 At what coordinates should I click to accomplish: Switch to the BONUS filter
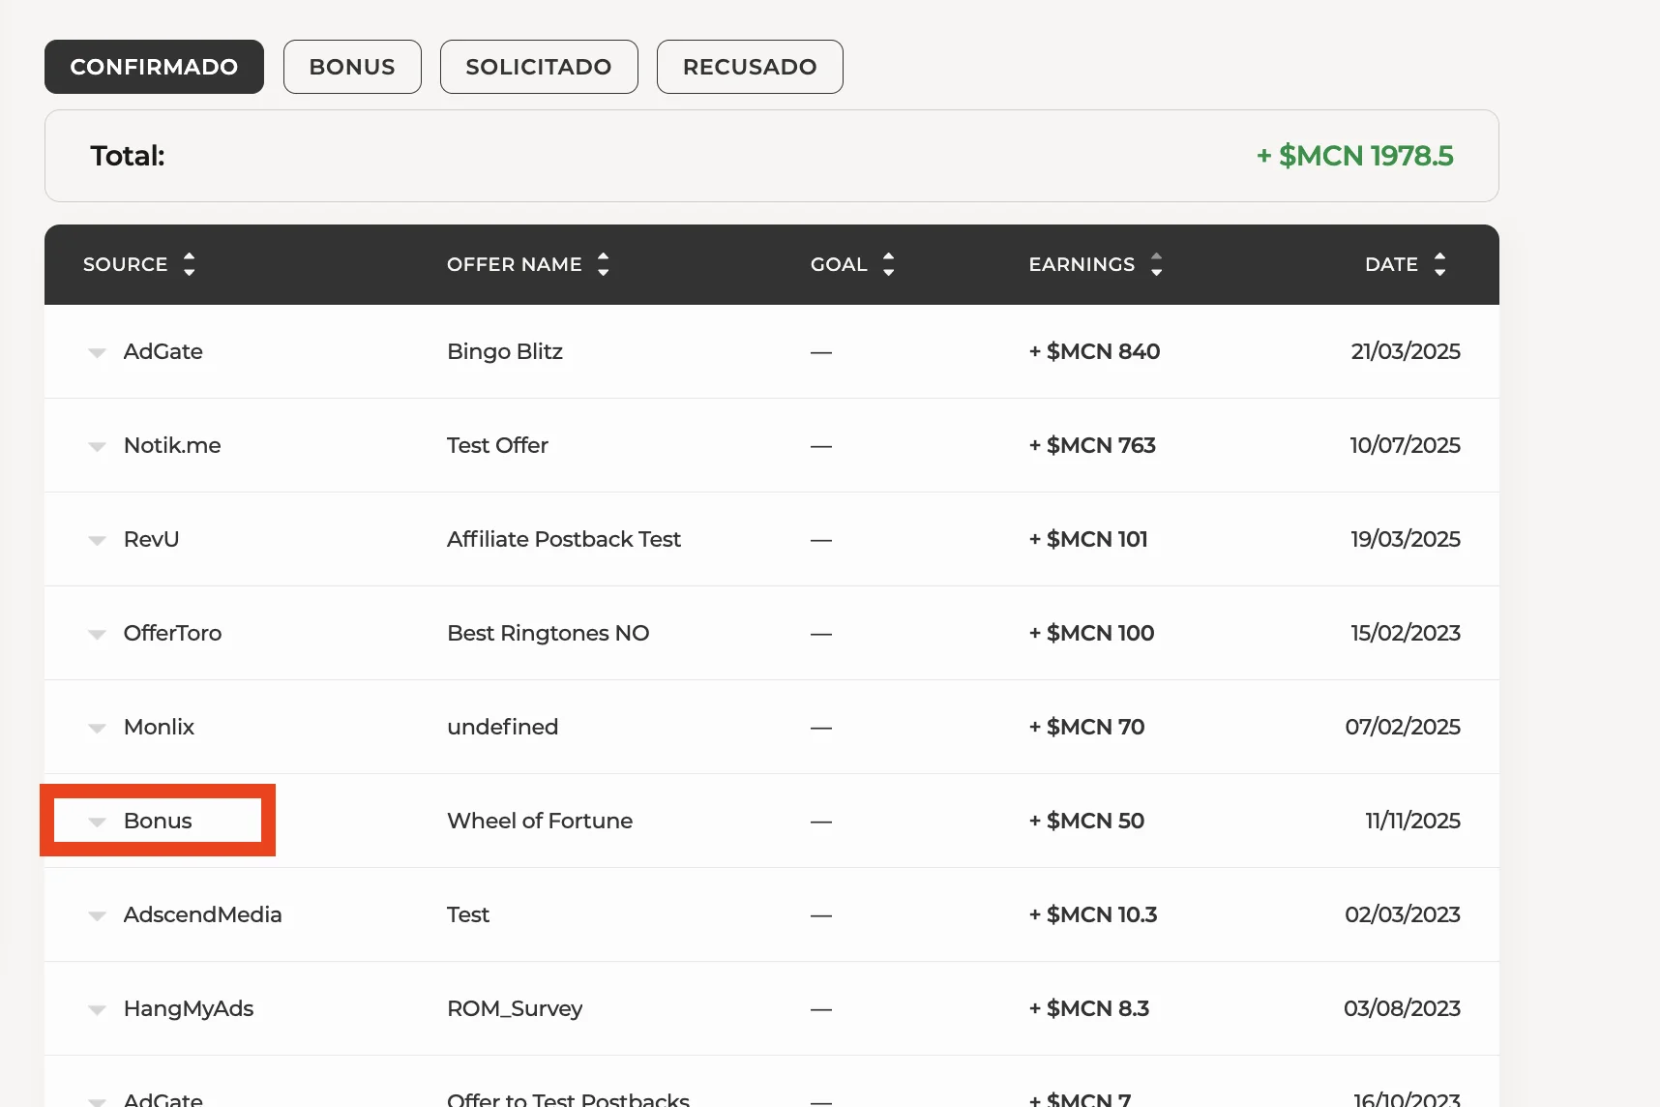[x=352, y=67]
